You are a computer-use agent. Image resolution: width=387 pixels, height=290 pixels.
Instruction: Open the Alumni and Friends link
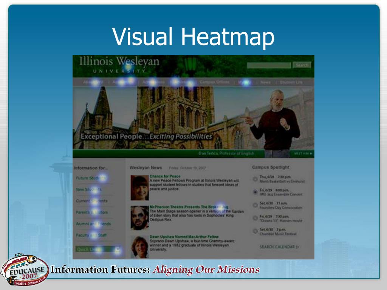point(93,224)
